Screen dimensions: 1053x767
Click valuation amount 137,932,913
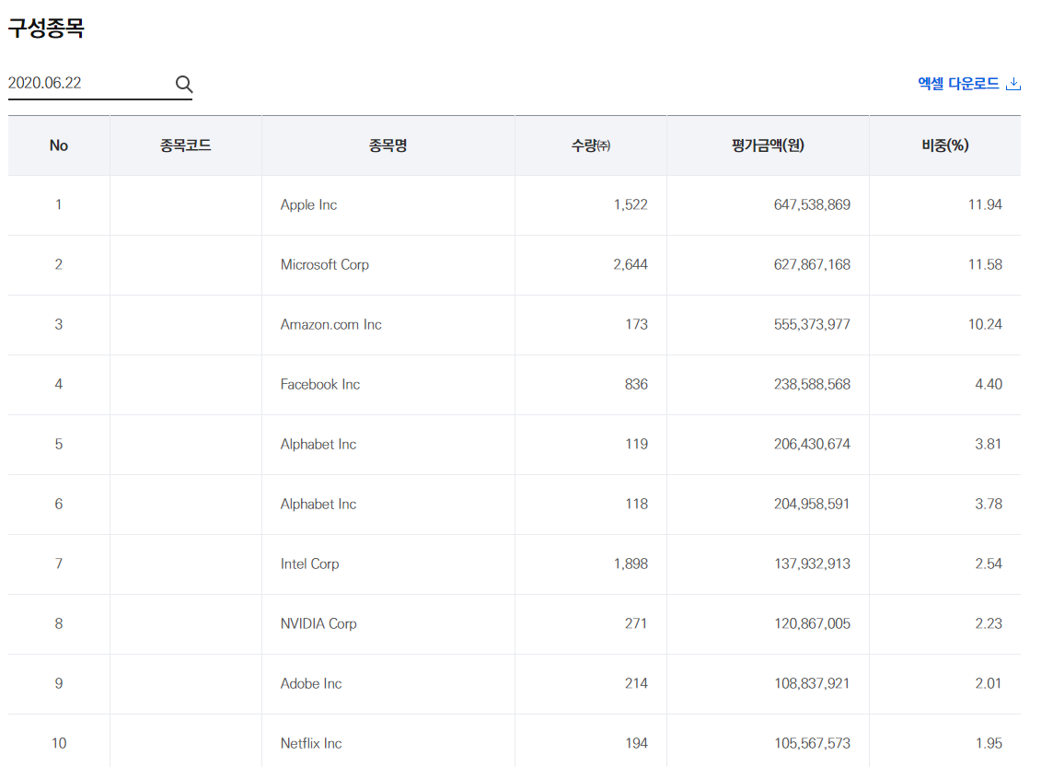point(812,564)
